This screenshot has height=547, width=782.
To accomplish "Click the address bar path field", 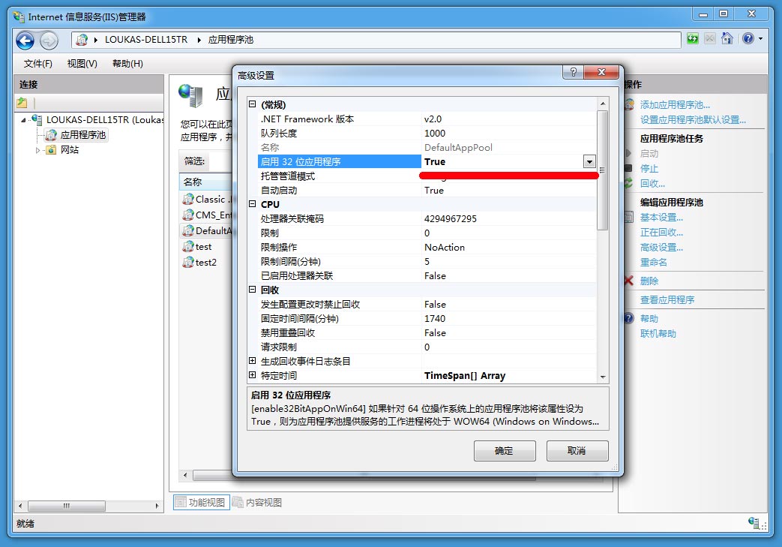I will tap(376, 40).
